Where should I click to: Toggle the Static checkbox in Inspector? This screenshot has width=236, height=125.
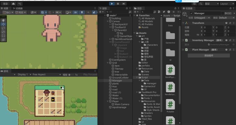pyautogui.click(x=223, y=13)
